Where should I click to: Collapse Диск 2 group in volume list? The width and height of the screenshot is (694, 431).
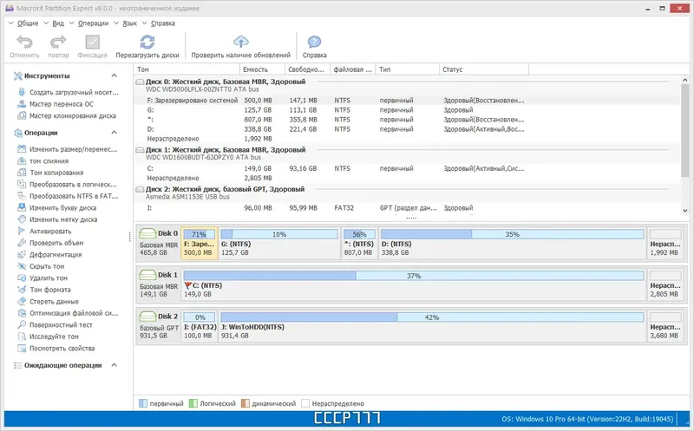click(140, 189)
